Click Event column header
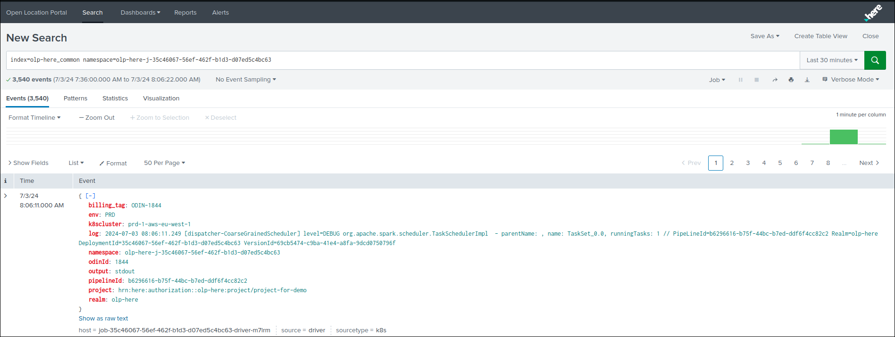This screenshot has height=337, width=895. click(x=87, y=181)
